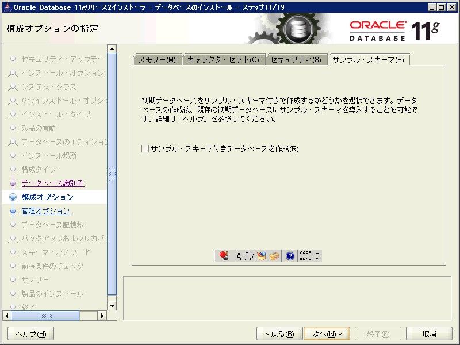460x345 pixels.
Task: Enable サンプル・スキーマ付きデータベースを作成 checkbox
Action: coord(145,149)
